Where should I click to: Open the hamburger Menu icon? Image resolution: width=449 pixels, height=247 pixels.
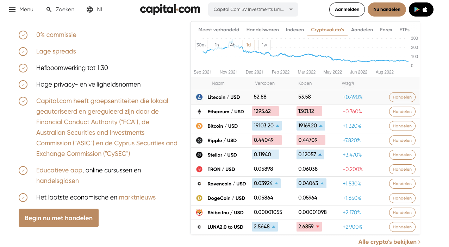click(x=12, y=9)
